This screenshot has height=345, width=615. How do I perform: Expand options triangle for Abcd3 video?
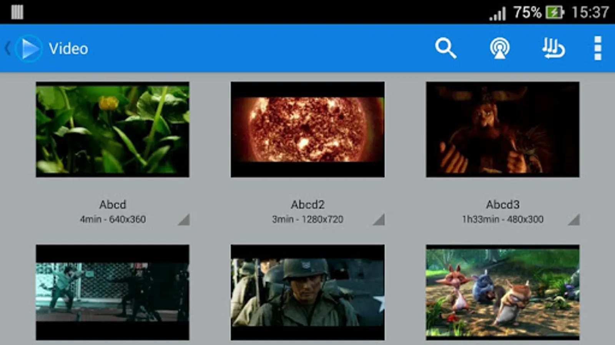pos(574,220)
